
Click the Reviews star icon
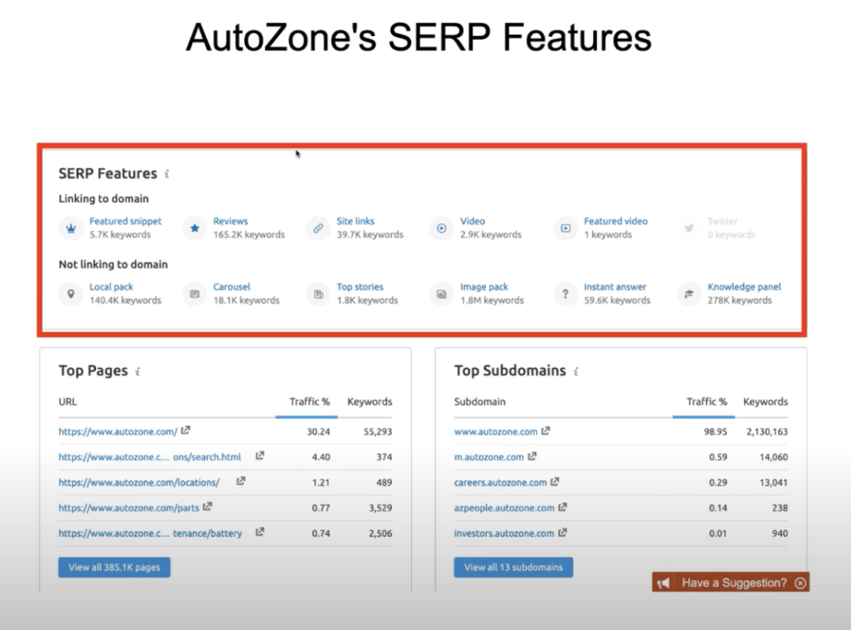[x=194, y=227]
